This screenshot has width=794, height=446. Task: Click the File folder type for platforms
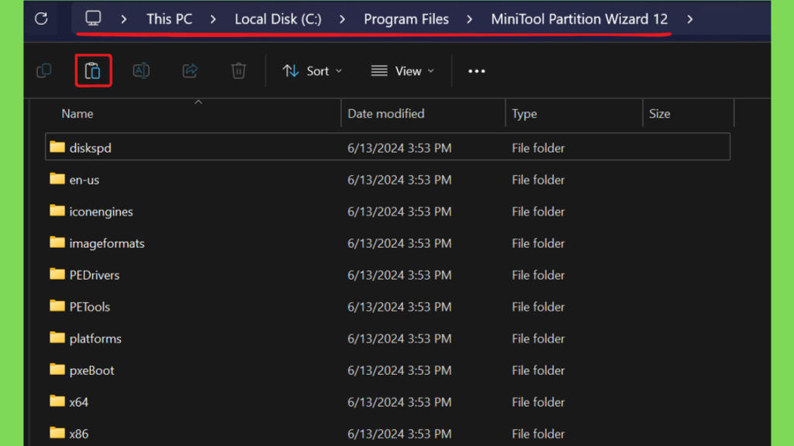point(538,339)
